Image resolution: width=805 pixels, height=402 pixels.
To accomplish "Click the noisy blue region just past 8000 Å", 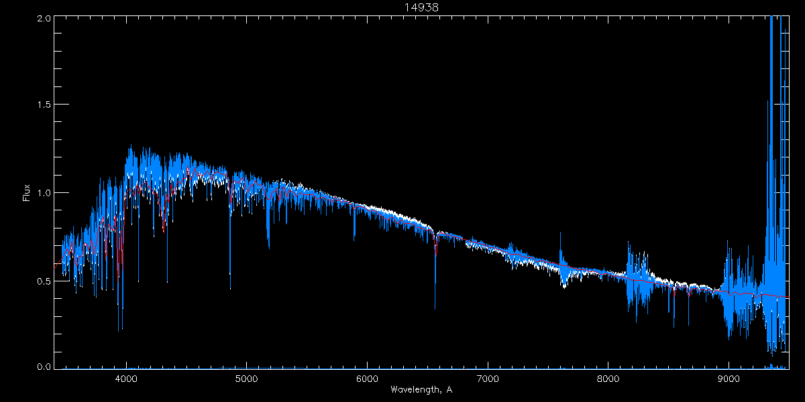I will [x=634, y=281].
